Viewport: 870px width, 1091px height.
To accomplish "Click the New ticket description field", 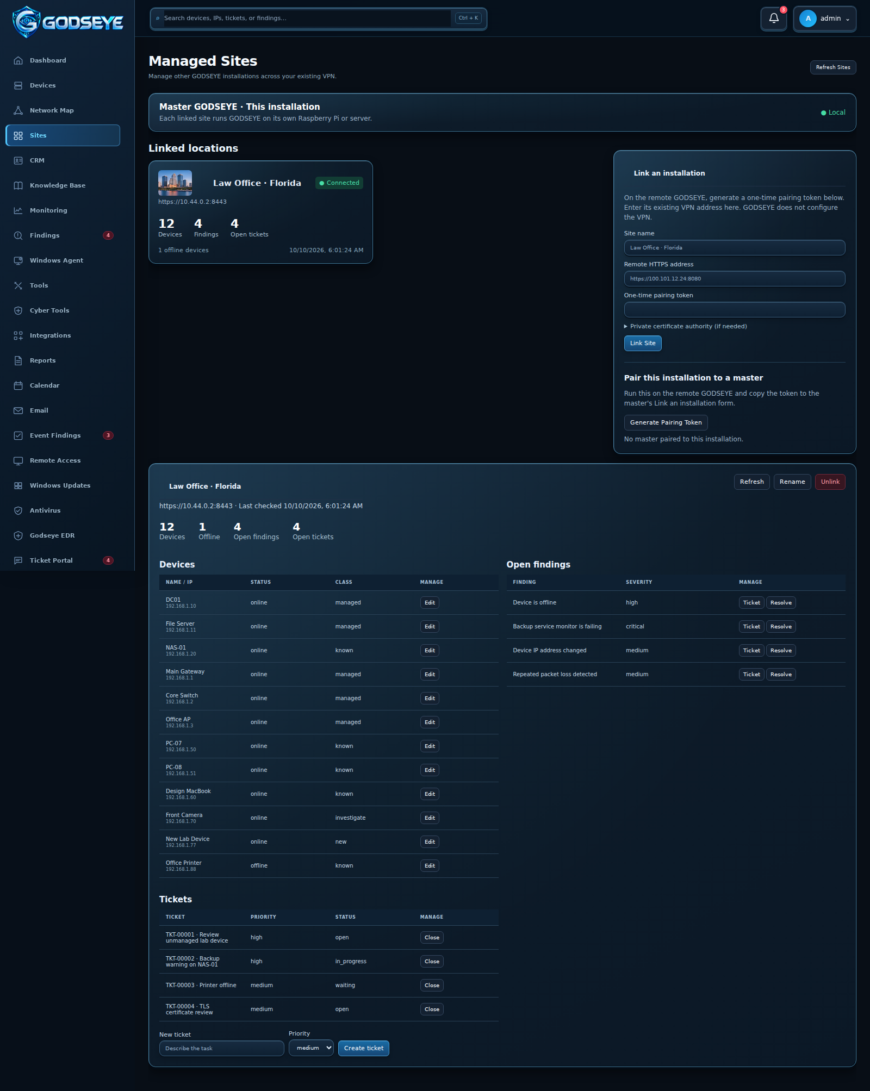I will pyautogui.click(x=221, y=1048).
